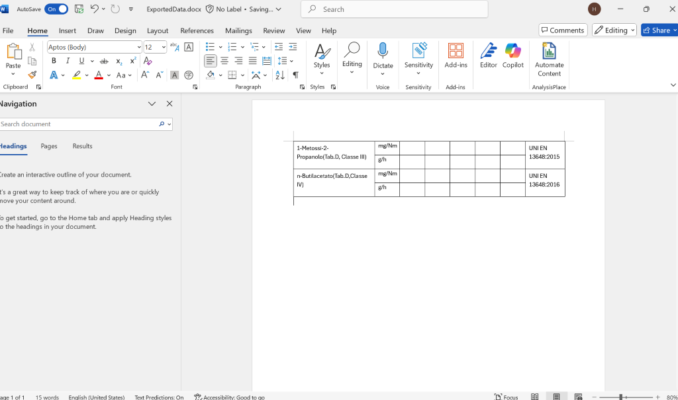Screen dimensions: 678x400
Task: Click the Format Painter brush
Action: pyautogui.click(x=32, y=75)
